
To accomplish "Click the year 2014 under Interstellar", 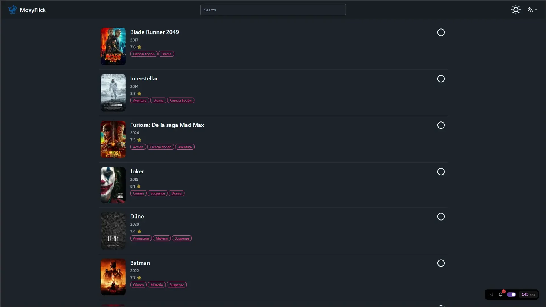I will 134,86.
